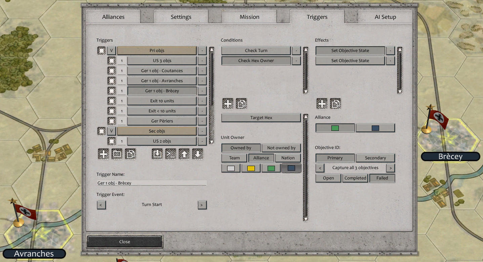Close the editor dialog
The width and height of the screenshot is (483, 262).
tap(125, 242)
